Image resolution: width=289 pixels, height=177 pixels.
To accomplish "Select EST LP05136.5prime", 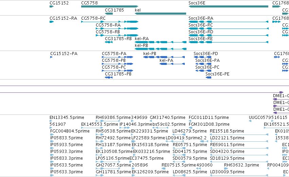I will pyautogui.click(x=113, y=159).
